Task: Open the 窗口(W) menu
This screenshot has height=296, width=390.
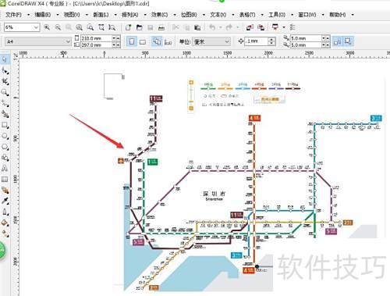Action: tap(307, 15)
